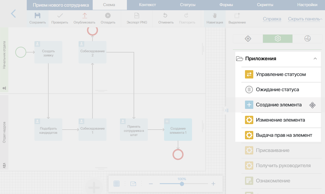Open the Схема tab
Viewport: 325px width, 194px height.
click(x=109, y=5)
